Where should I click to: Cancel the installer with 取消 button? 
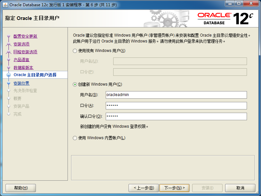[240, 188]
